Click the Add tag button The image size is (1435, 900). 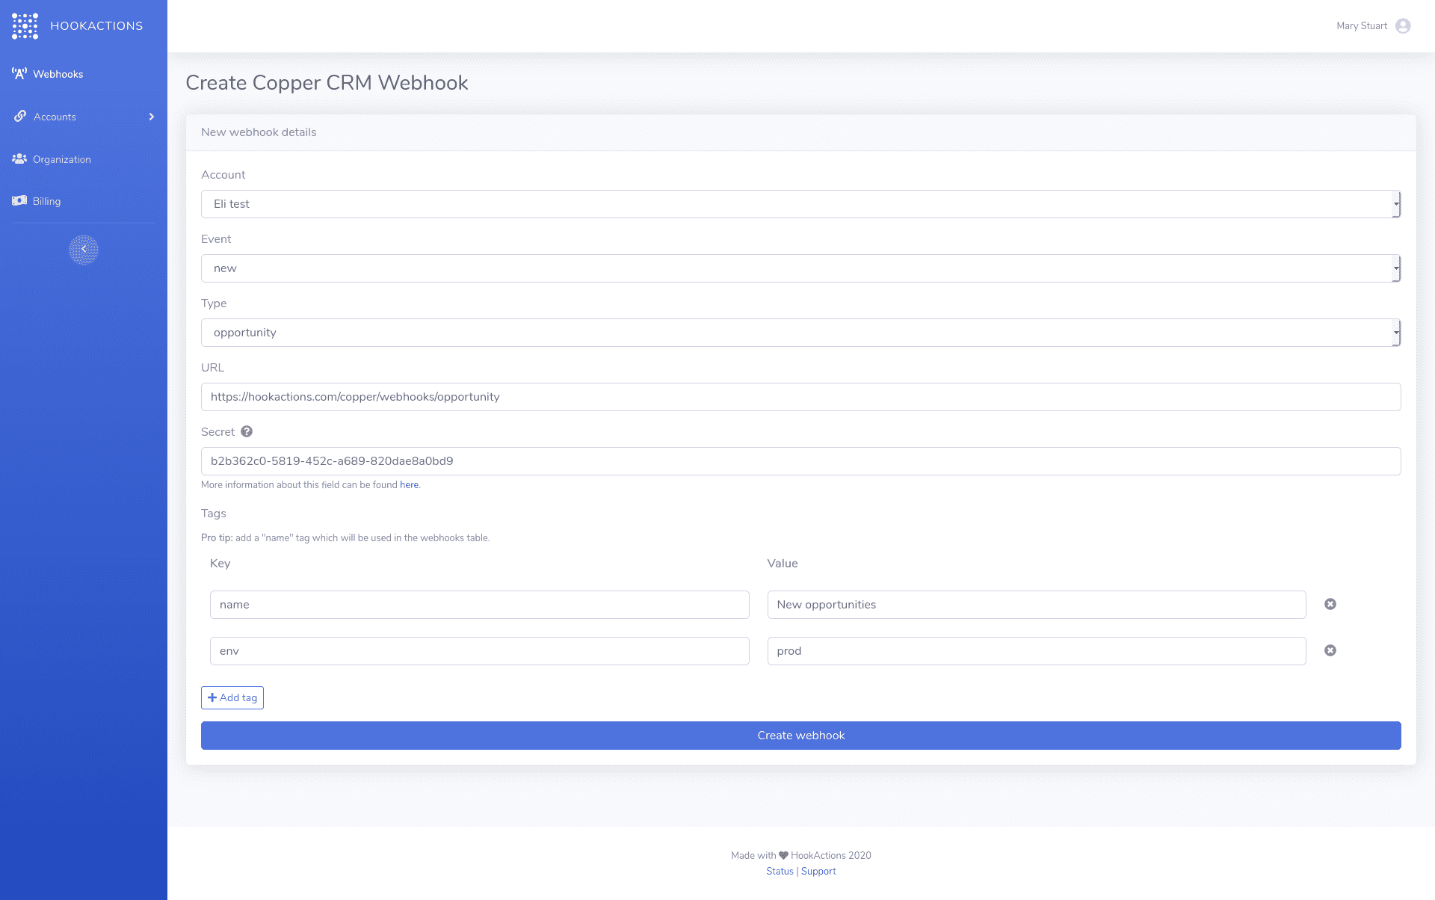click(232, 697)
